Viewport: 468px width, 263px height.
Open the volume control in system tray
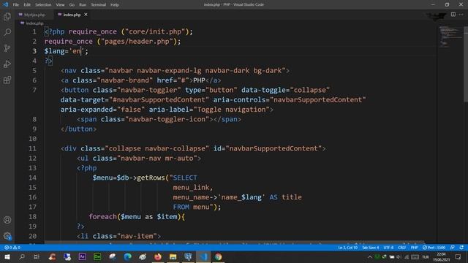click(399, 257)
